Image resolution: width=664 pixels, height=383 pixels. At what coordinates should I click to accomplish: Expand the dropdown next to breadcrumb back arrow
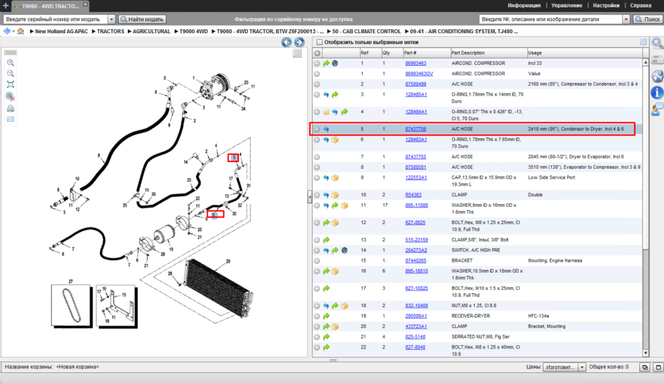(x=13, y=31)
